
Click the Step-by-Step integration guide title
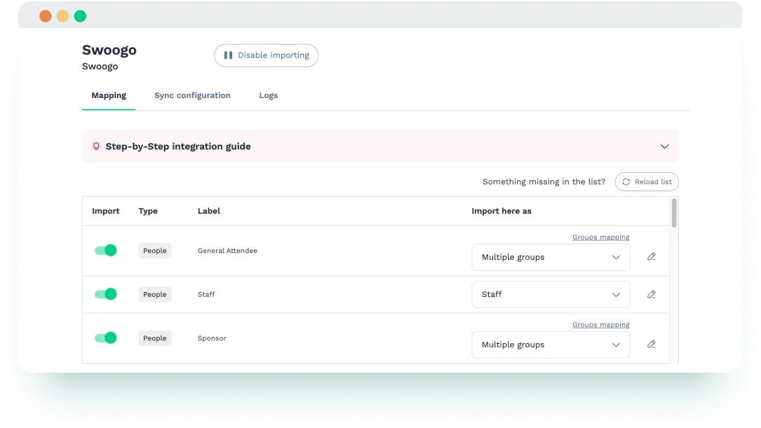tap(178, 146)
